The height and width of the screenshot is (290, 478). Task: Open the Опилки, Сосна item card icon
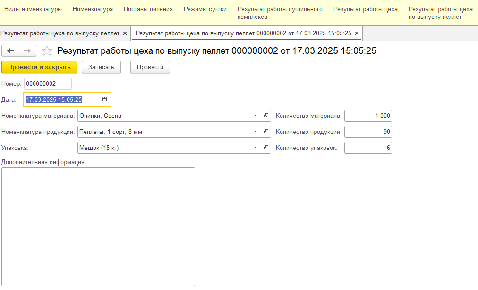pos(266,116)
